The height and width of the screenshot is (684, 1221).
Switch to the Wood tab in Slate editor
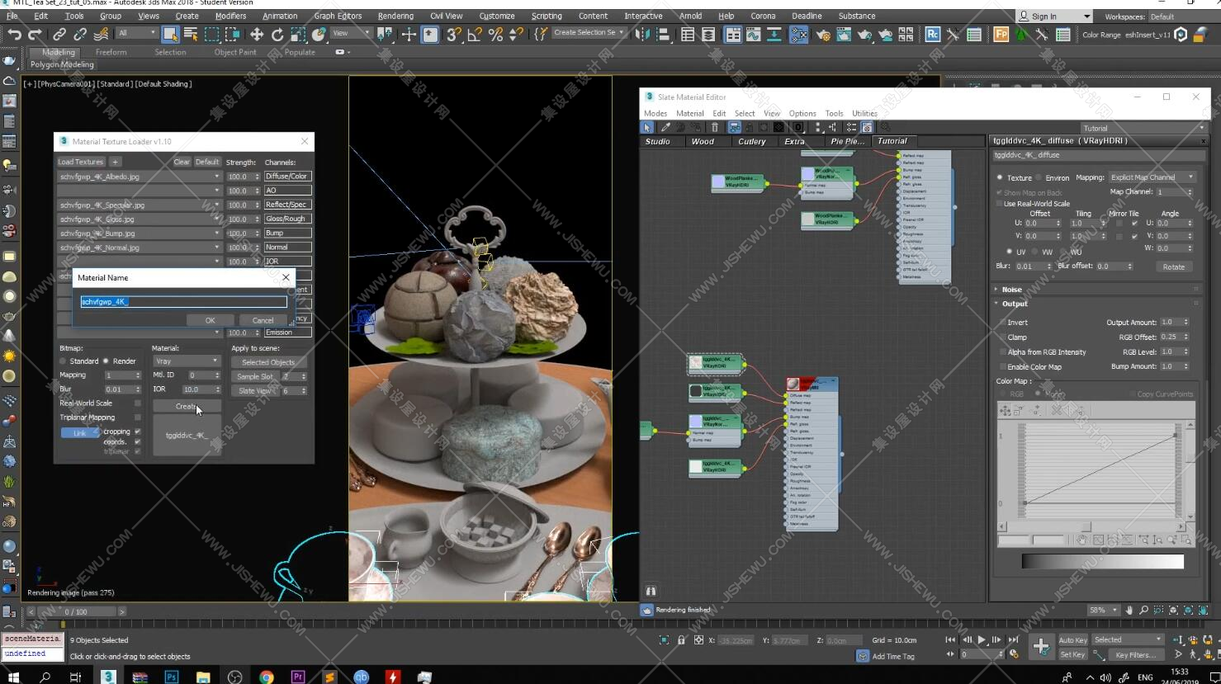pyautogui.click(x=703, y=141)
